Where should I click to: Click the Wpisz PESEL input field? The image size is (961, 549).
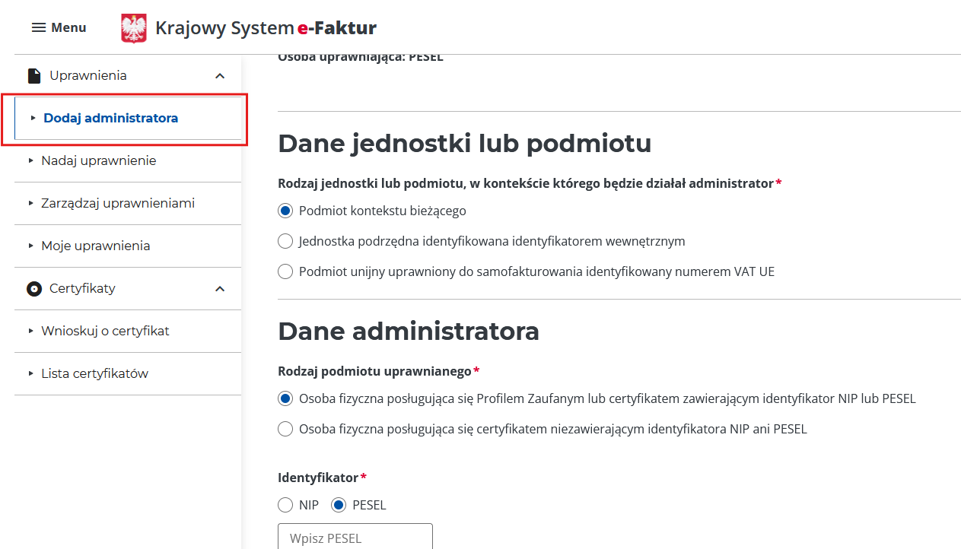click(x=355, y=538)
